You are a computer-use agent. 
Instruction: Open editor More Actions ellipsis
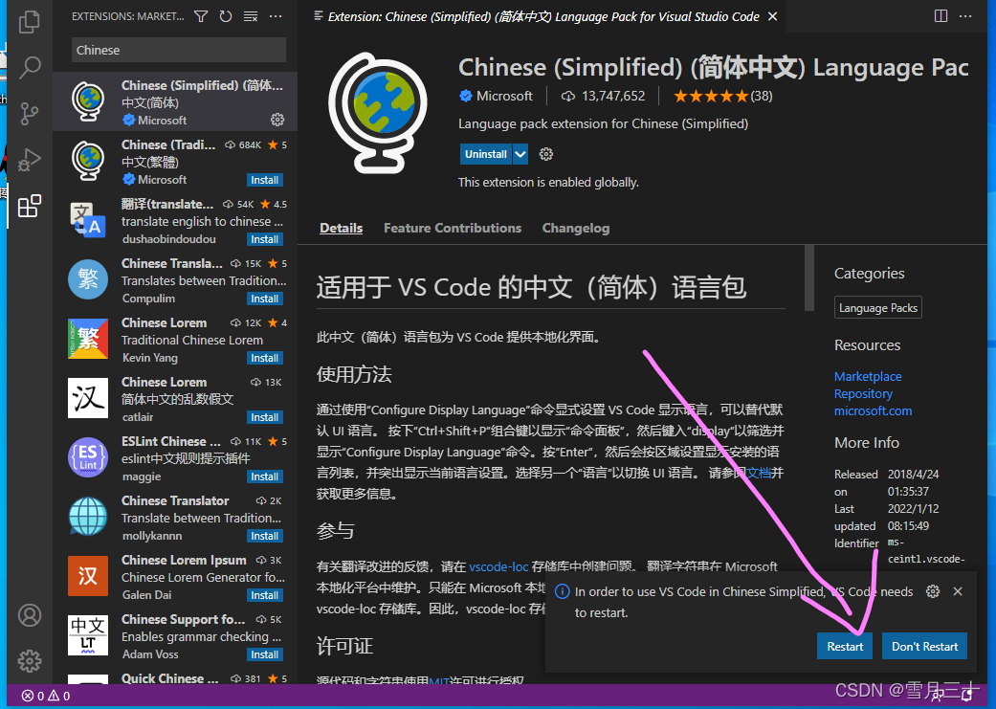[965, 16]
